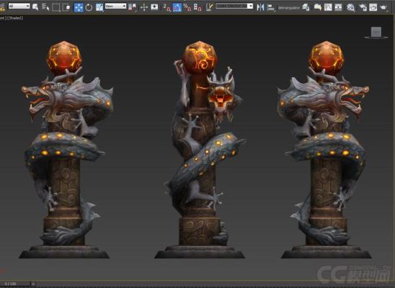Toggle Angle Snap off
Viewport: 395px width, 288px height.
(x=177, y=7)
